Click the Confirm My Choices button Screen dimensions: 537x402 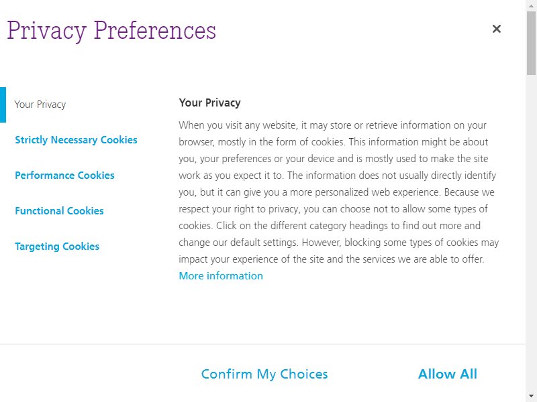point(264,374)
